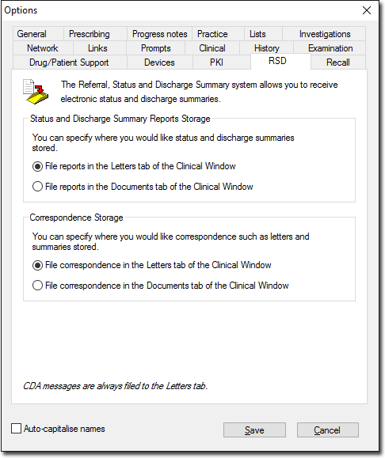Go to the Progress notes tab
This screenshot has width=385, height=458.
(160, 34)
